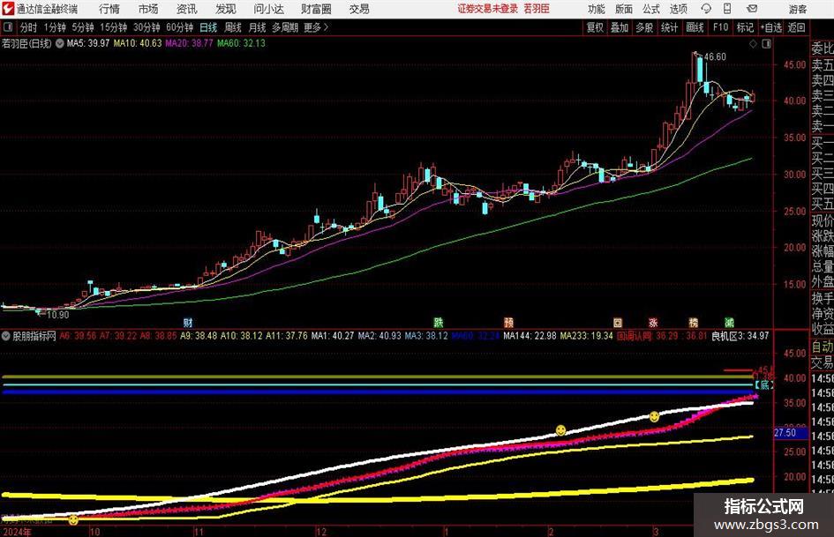Switch to 1分钟 chart period
The image size is (834, 537).
click(55, 27)
